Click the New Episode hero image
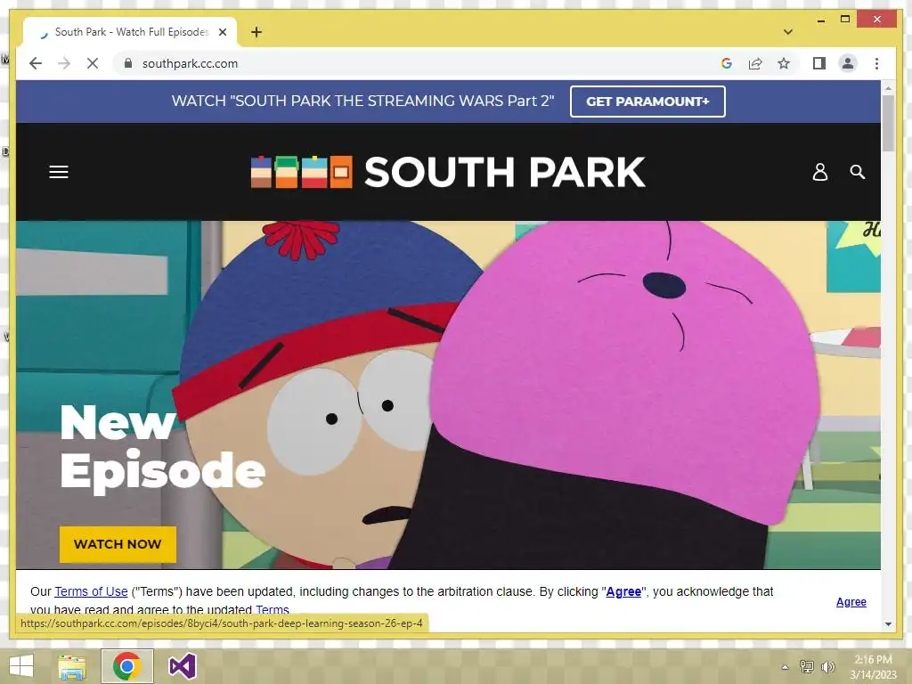Screen dimensions: 912x684 [448, 395]
